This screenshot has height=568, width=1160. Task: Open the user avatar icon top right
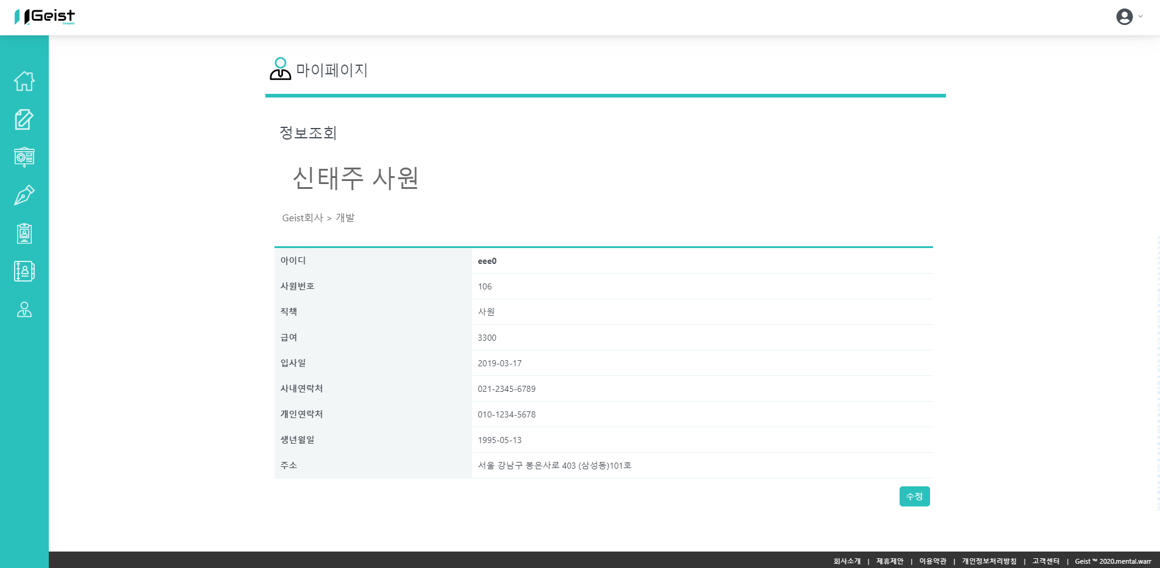[x=1124, y=16]
